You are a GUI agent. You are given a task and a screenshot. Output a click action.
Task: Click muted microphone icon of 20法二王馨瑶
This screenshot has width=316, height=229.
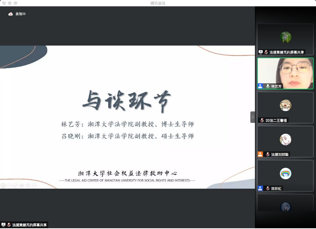[x=262, y=120]
